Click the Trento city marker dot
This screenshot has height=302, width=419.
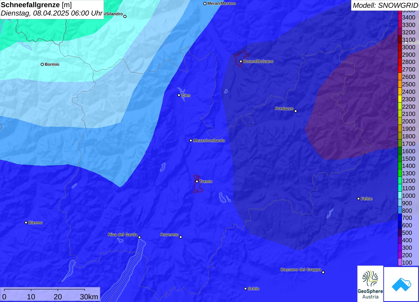[197, 181]
